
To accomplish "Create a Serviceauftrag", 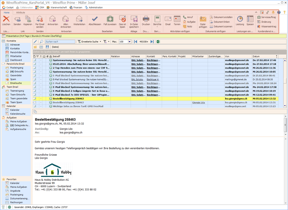I will (266, 17).
